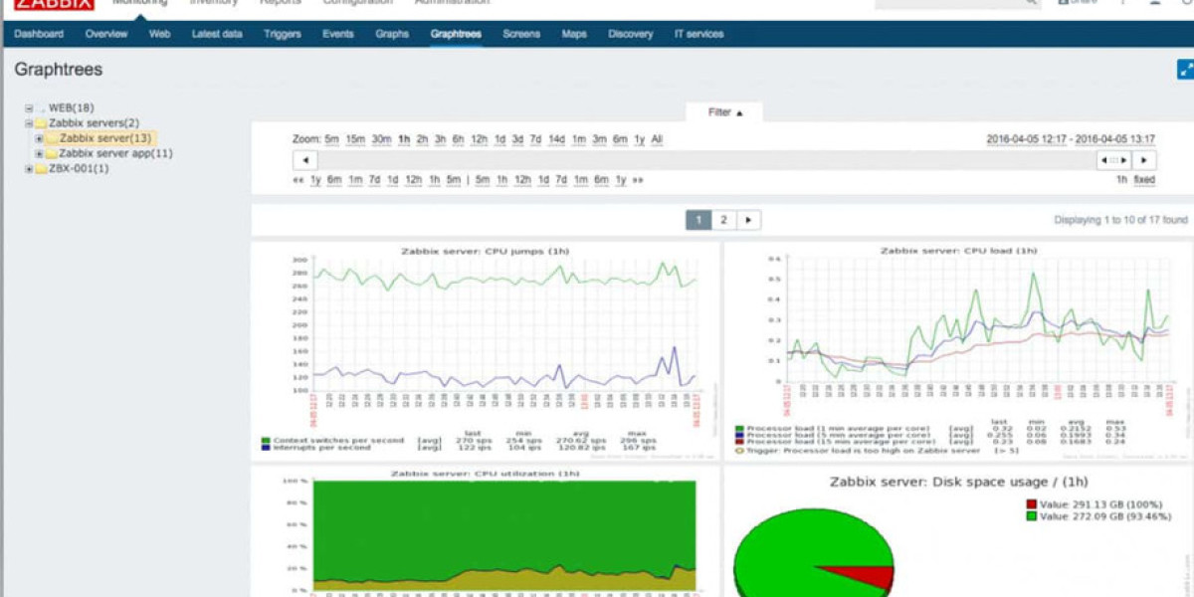The image size is (1194, 597).
Task: Go to page 2 of graphs
Action: 723,220
